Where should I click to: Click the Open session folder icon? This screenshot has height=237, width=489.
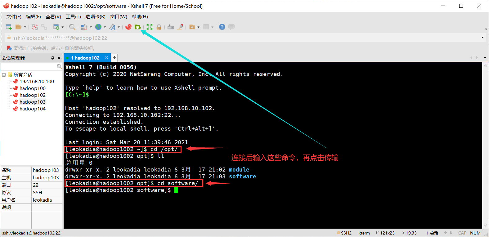[18, 27]
